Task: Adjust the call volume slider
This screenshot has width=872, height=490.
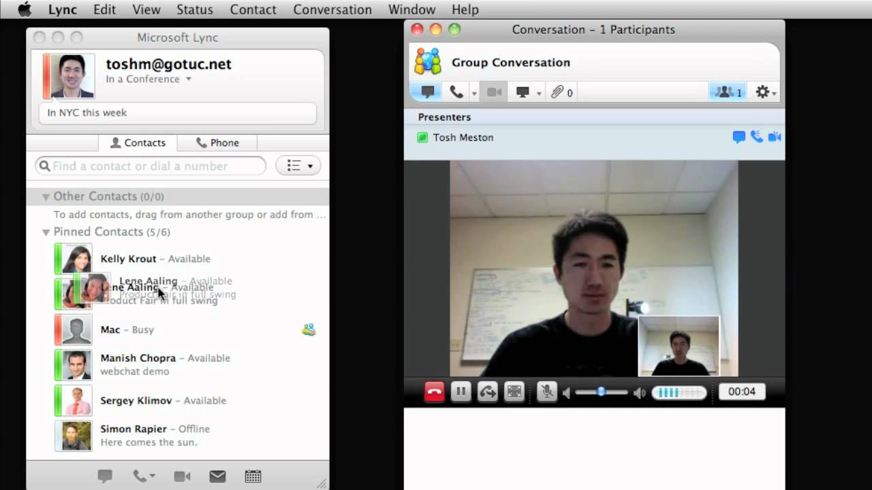Action: coord(602,392)
